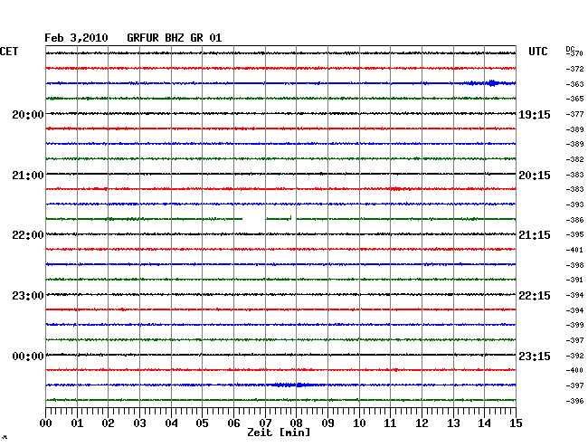Click the UTC timezone label

tap(538, 52)
